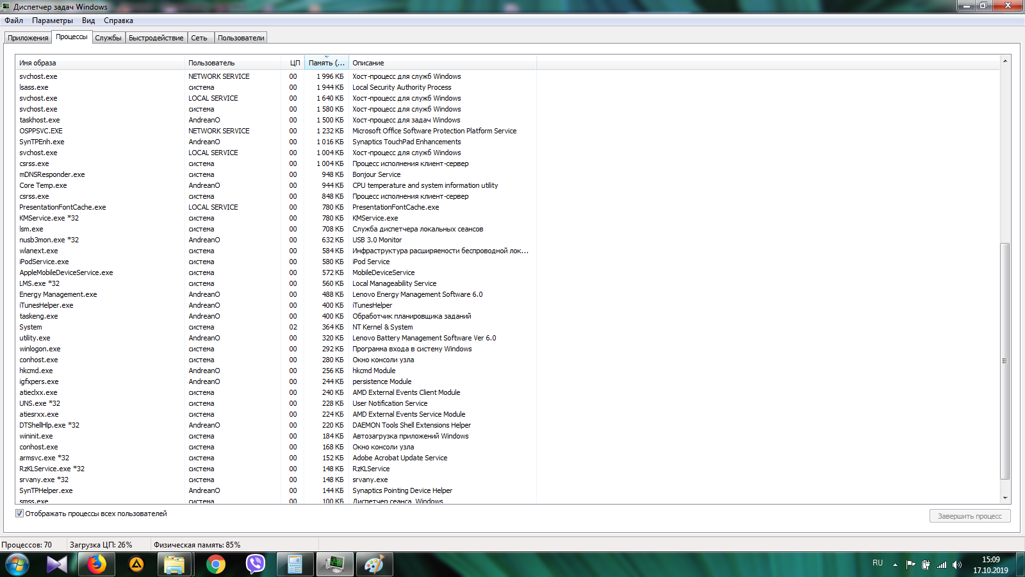Select the winlogon.exe process row
The width and height of the screenshot is (1025, 577).
pos(275,349)
